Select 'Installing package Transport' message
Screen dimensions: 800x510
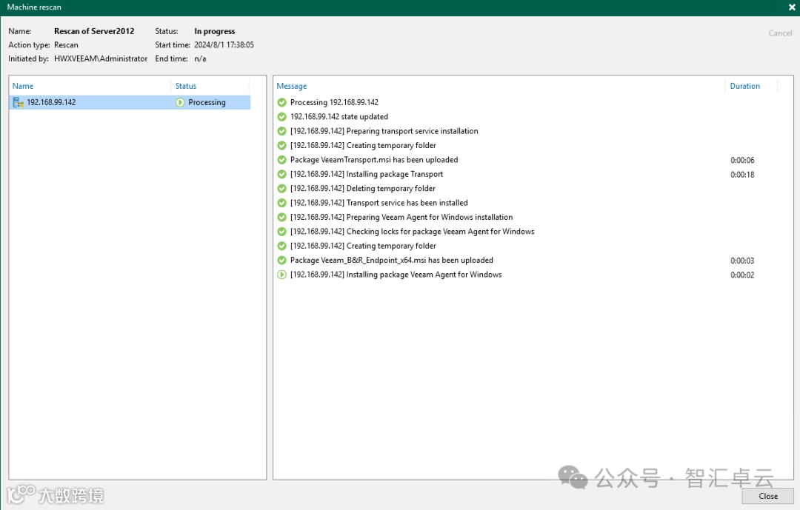pyautogui.click(x=367, y=174)
